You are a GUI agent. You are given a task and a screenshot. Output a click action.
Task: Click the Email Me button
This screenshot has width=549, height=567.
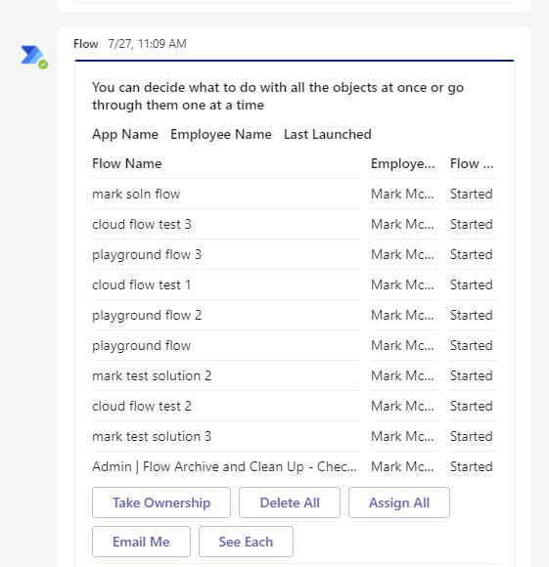pos(141,542)
